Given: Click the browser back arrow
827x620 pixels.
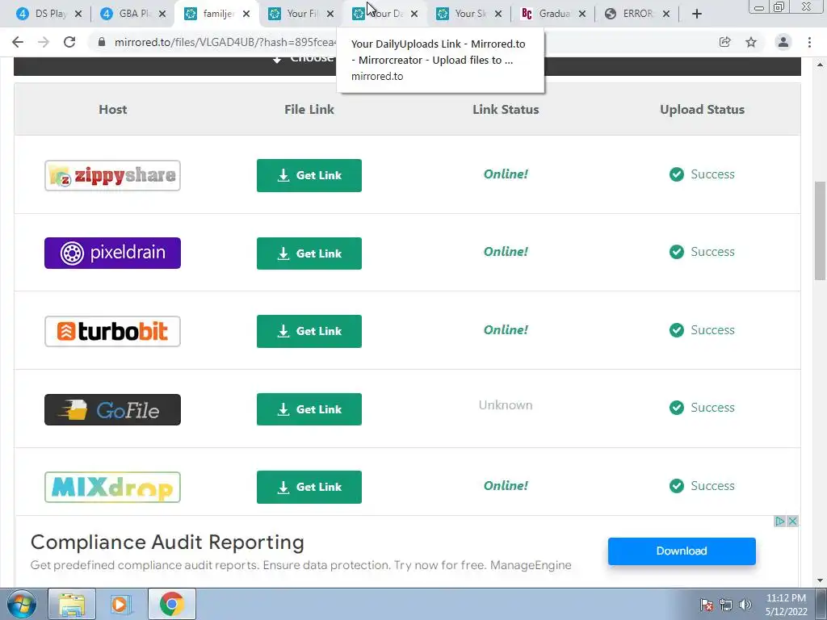Looking at the screenshot, I should pos(18,42).
